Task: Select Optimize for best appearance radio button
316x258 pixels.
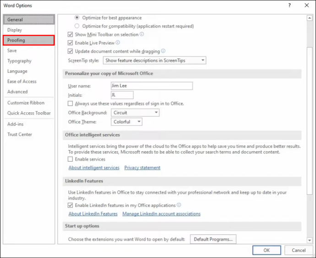Action: click(x=77, y=18)
